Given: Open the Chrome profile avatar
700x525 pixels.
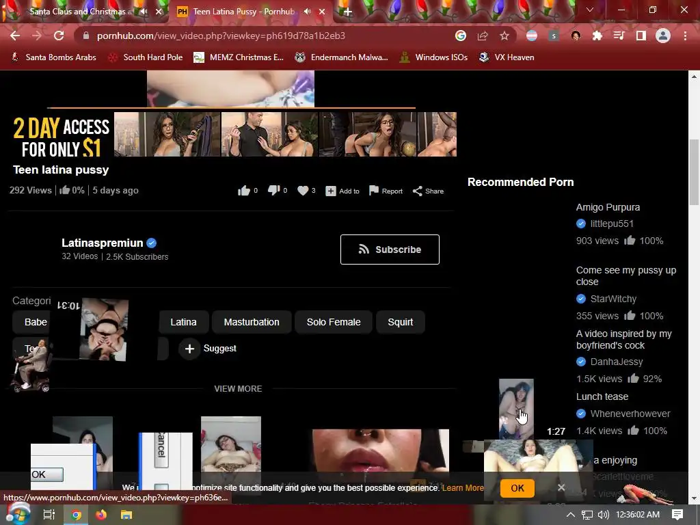Looking at the screenshot, I should pyautogui.click(x=663, y=36).
